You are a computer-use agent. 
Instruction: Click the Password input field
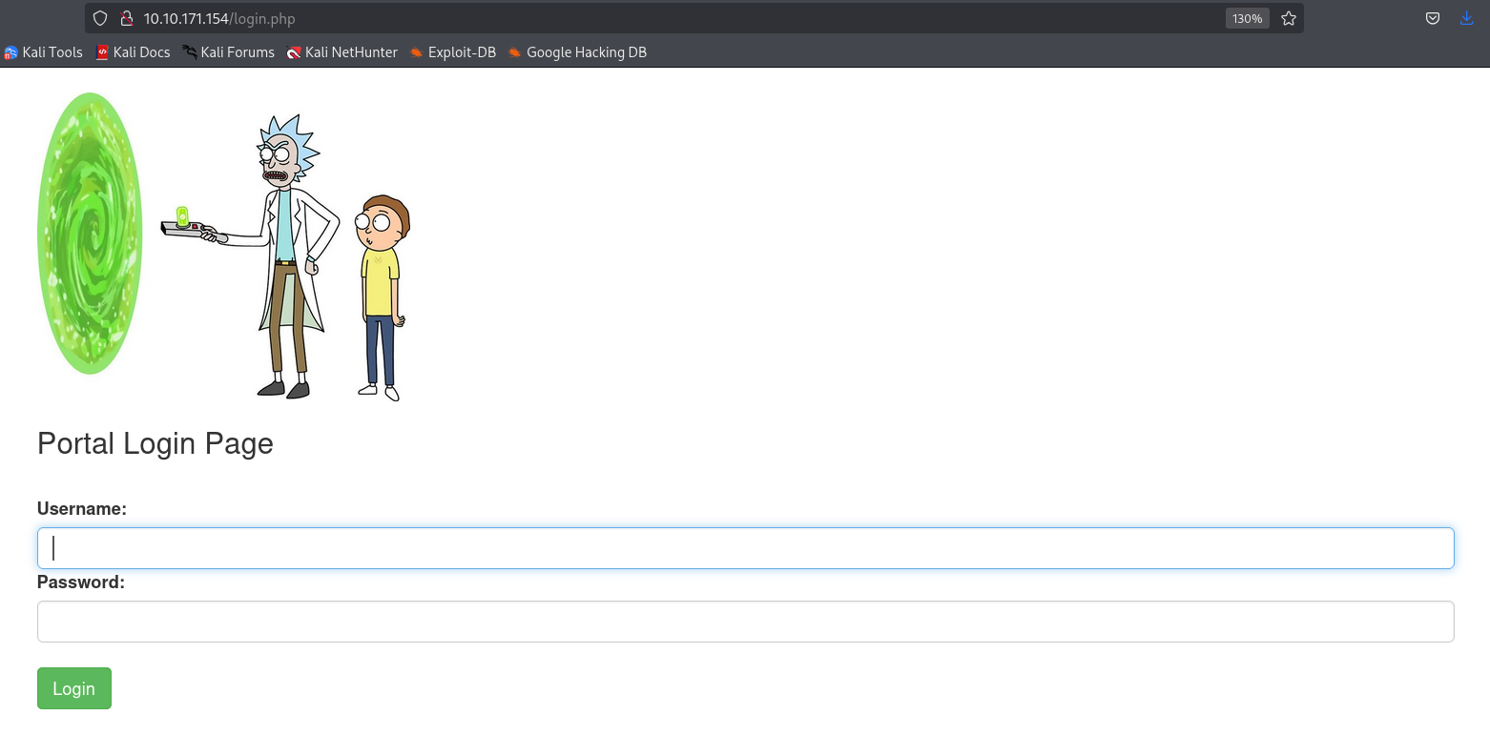click(744, 621)
